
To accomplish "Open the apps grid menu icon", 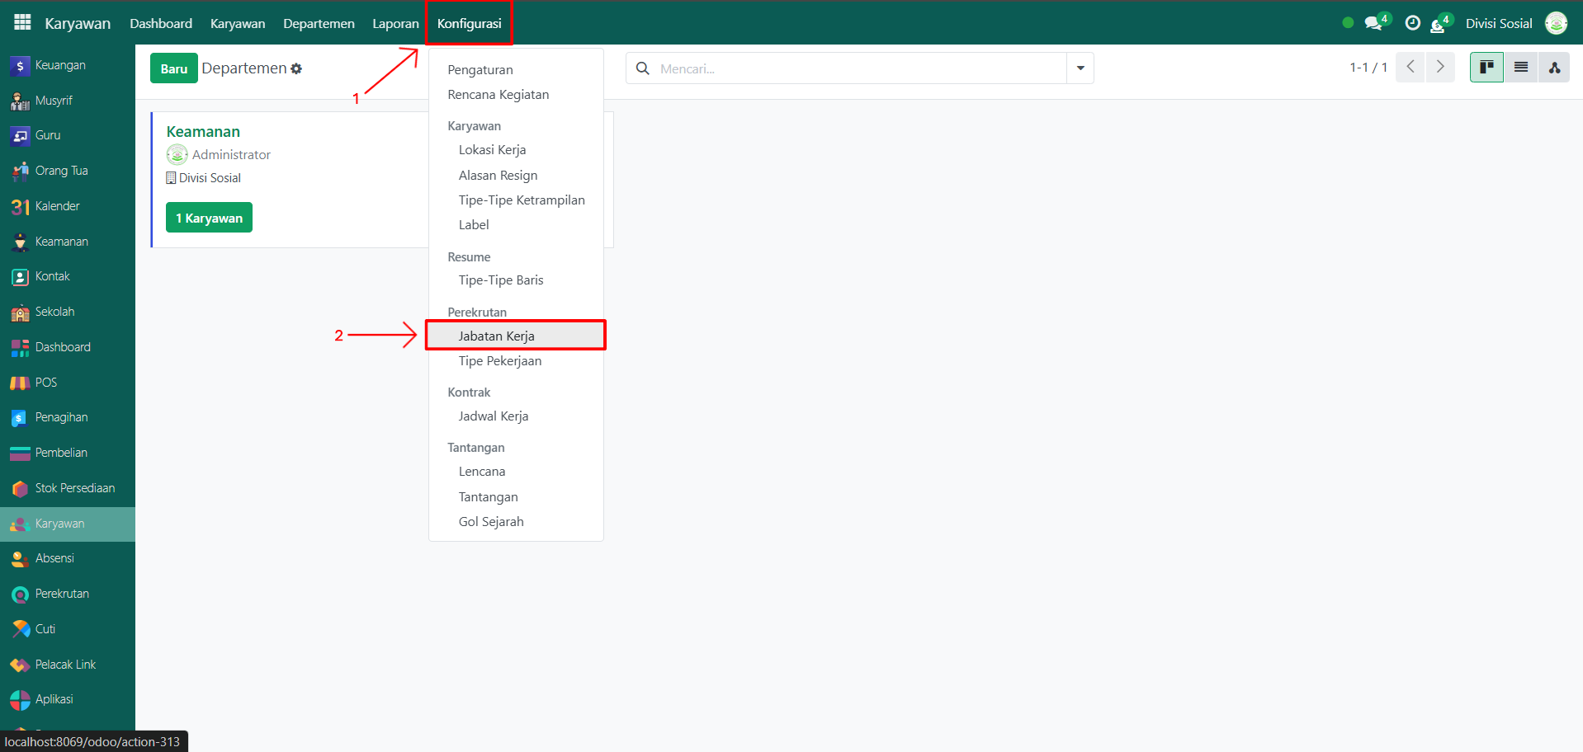I will [22, 22].
